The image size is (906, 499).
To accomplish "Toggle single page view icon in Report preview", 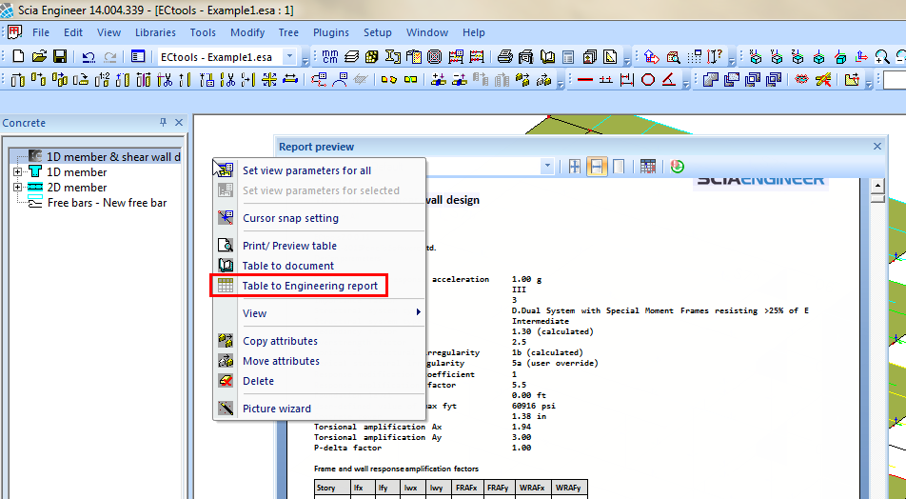I will 619,167.
